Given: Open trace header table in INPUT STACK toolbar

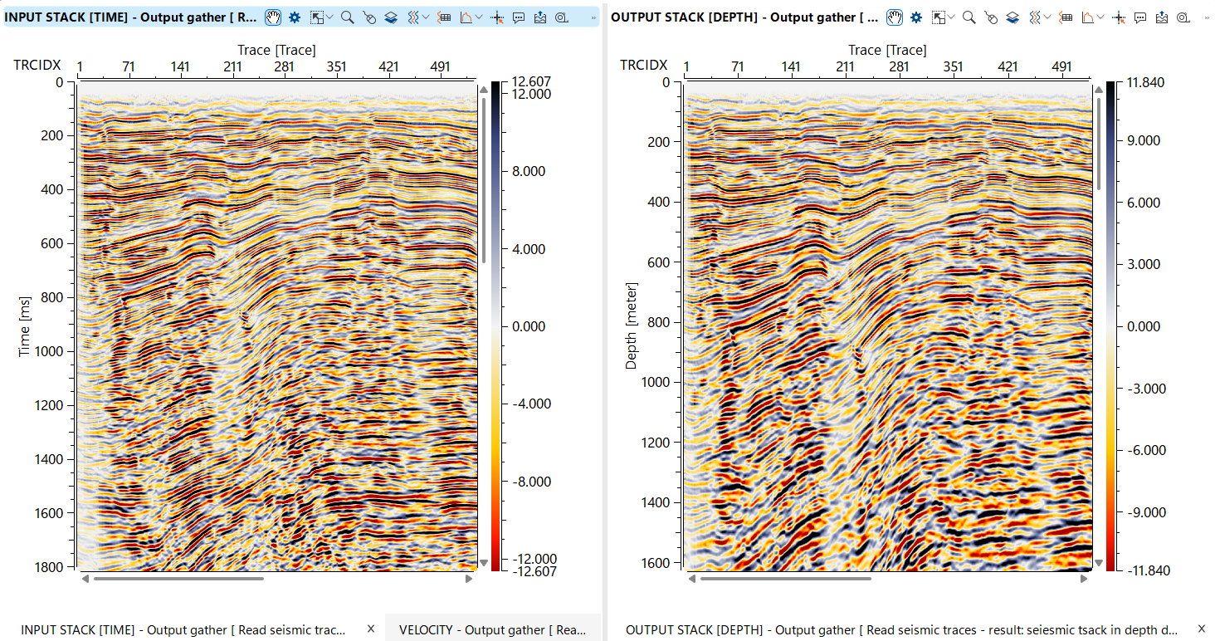Looking at the screenshot, I should click(x=444, y=17).
